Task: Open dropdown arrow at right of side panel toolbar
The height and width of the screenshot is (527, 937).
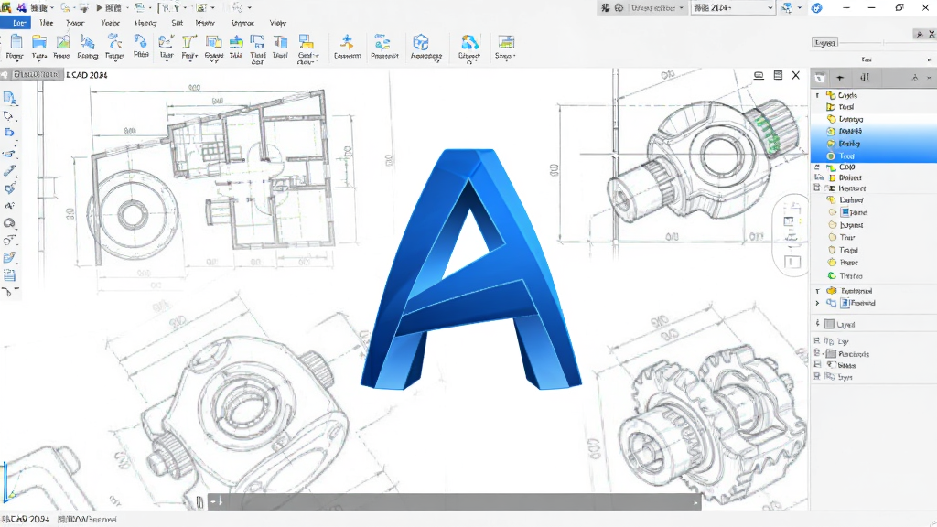Action: click(929, 79)
